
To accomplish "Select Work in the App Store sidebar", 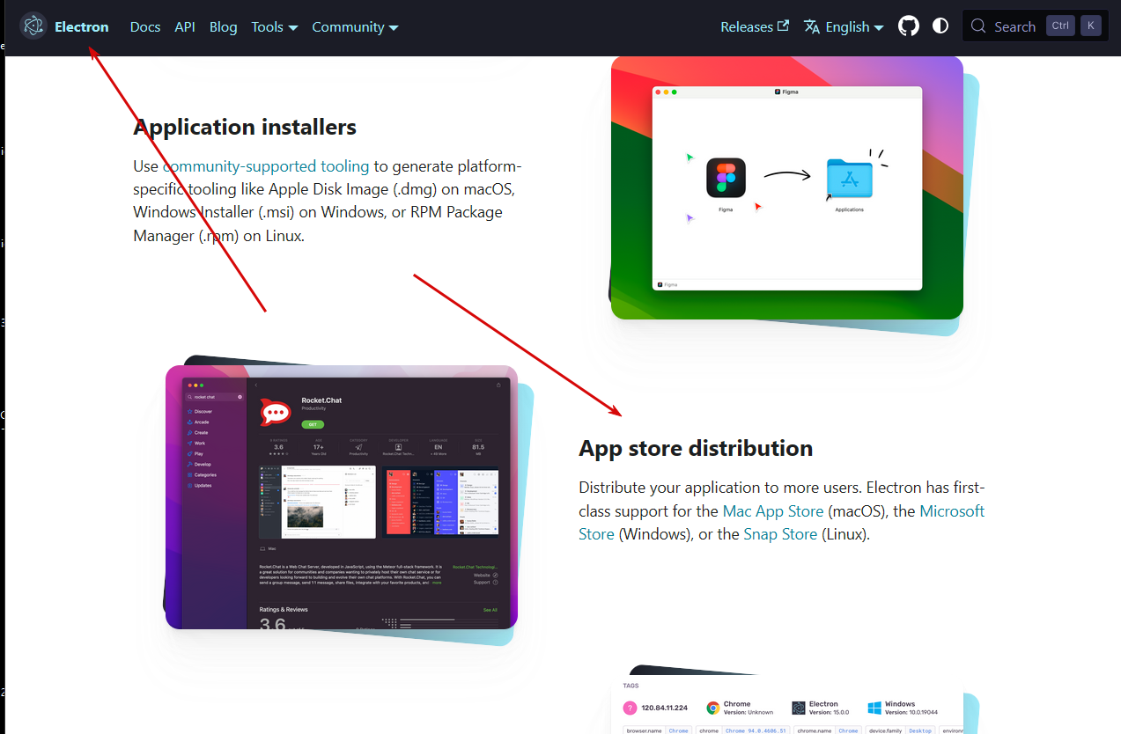I will [x=195, y=443].
